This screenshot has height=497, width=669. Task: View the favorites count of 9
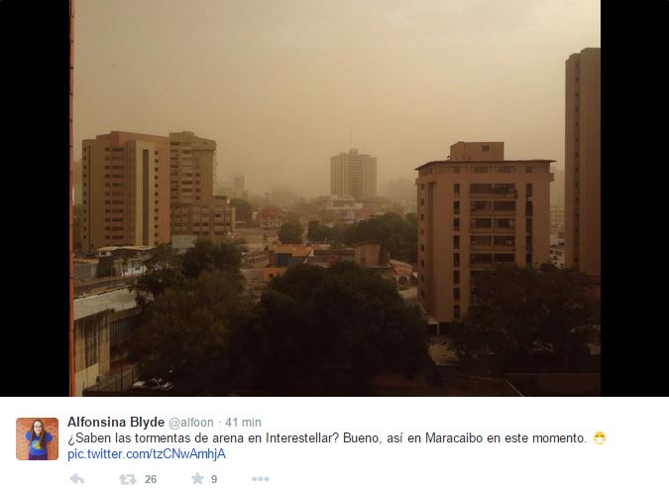[214, 479]
